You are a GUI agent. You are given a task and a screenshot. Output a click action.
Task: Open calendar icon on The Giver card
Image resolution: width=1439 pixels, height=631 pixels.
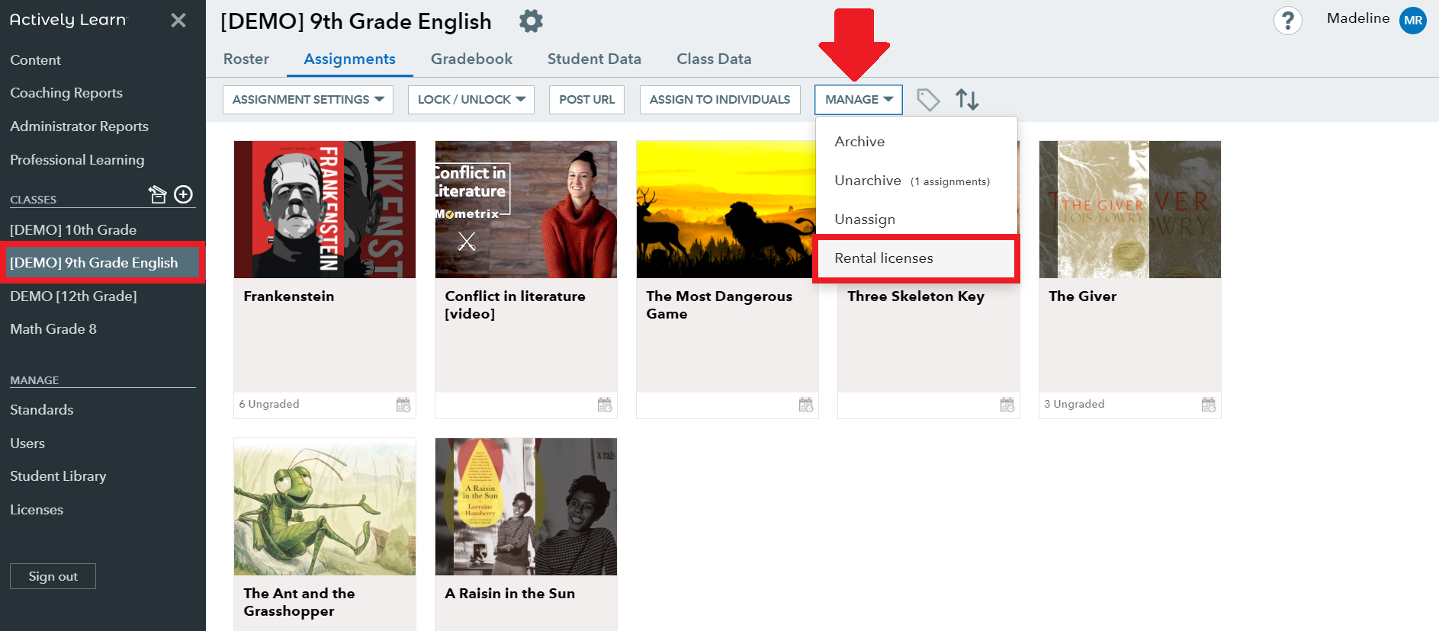point(1209,405)
